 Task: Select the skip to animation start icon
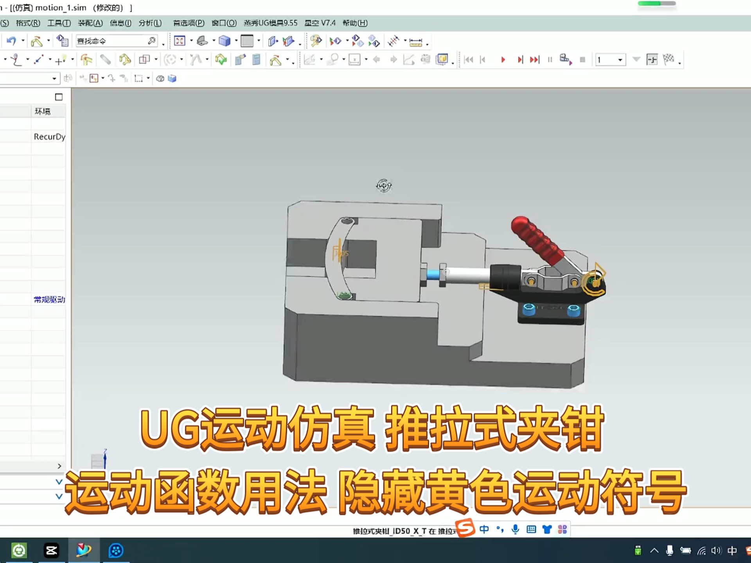tap(469, 60)
